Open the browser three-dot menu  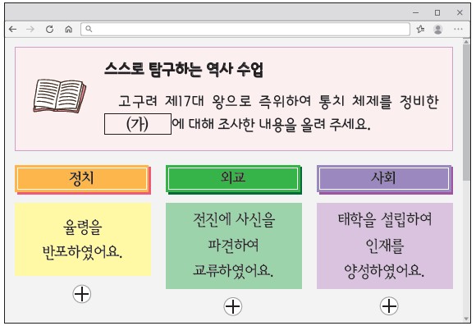coord(458,30)
